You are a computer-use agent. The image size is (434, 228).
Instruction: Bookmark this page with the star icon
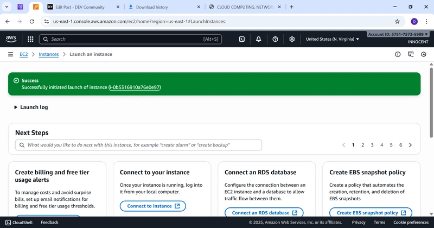click(x=397, y=21)
